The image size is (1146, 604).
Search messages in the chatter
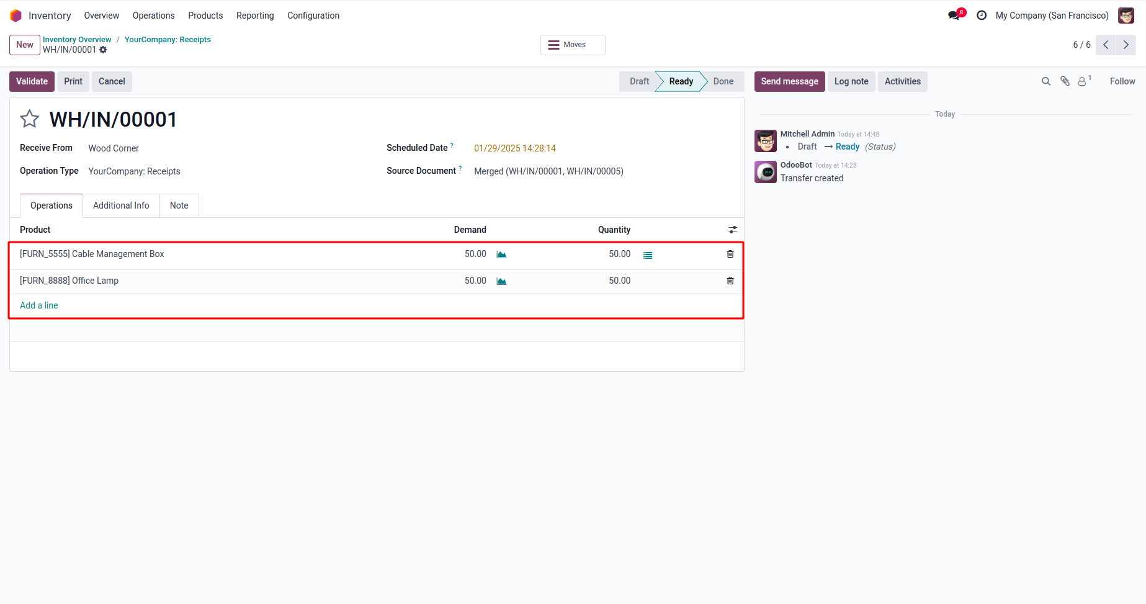tap(1046, 81)
